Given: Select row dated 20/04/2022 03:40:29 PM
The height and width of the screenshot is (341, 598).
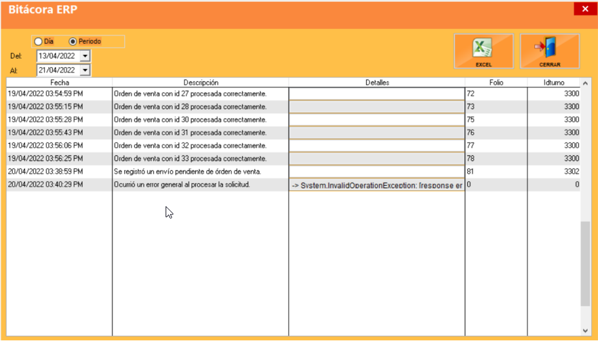Looking at the screenshot, I should (293, 184).
